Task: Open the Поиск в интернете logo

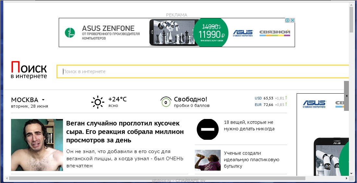Action: click(x=29, y=70)
